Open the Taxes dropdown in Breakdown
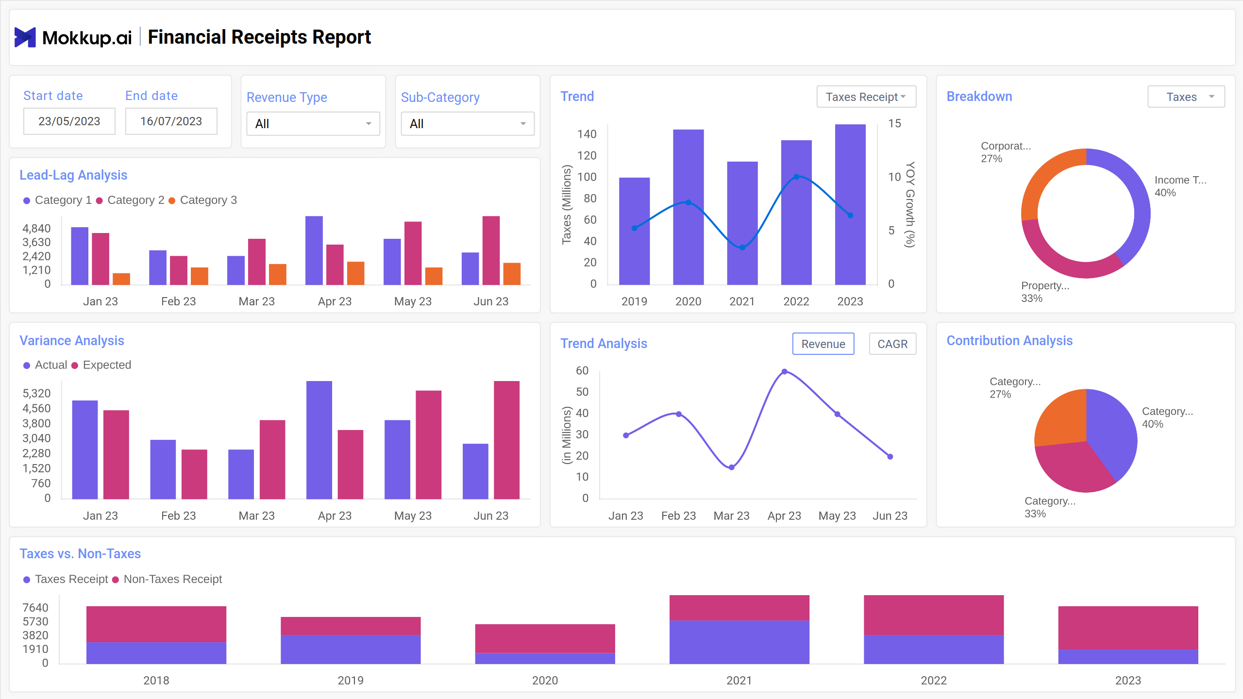 [1186, 97]
